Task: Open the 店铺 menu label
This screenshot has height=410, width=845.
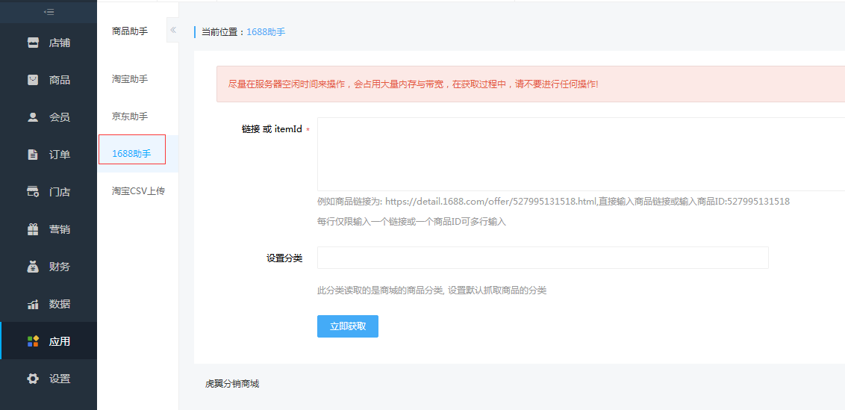Action: [59, 43]
